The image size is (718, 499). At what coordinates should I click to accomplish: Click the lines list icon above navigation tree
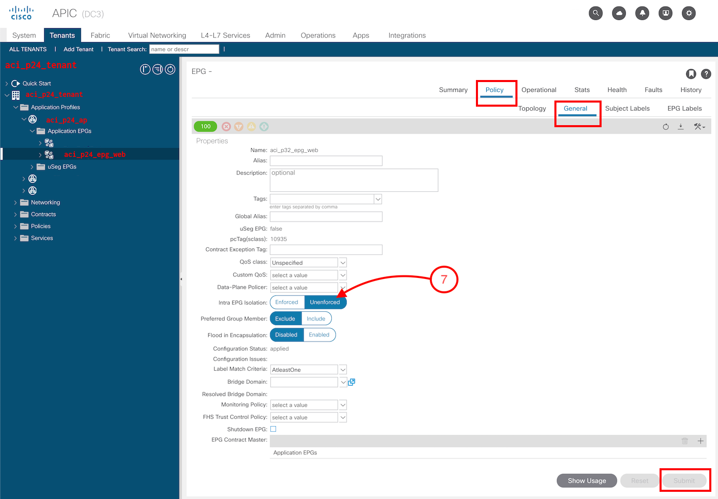coord(157,69)
